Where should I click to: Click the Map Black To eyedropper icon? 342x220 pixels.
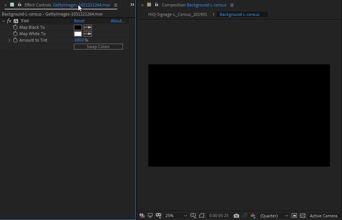click(x=88, y=28)
